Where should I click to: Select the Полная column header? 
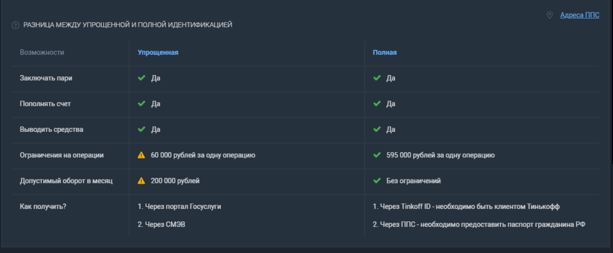(385, 53)
